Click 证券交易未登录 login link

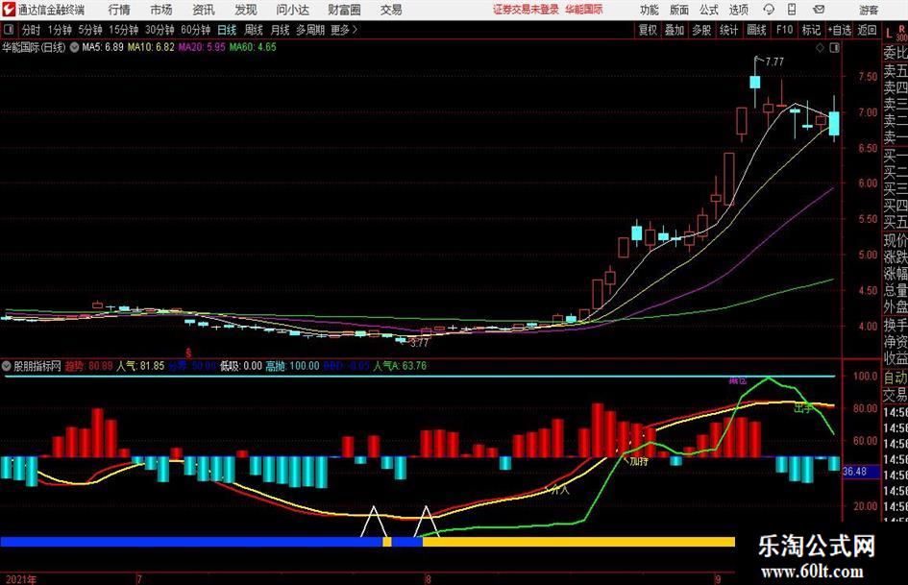pyautogui.click(x=526, y=10)
